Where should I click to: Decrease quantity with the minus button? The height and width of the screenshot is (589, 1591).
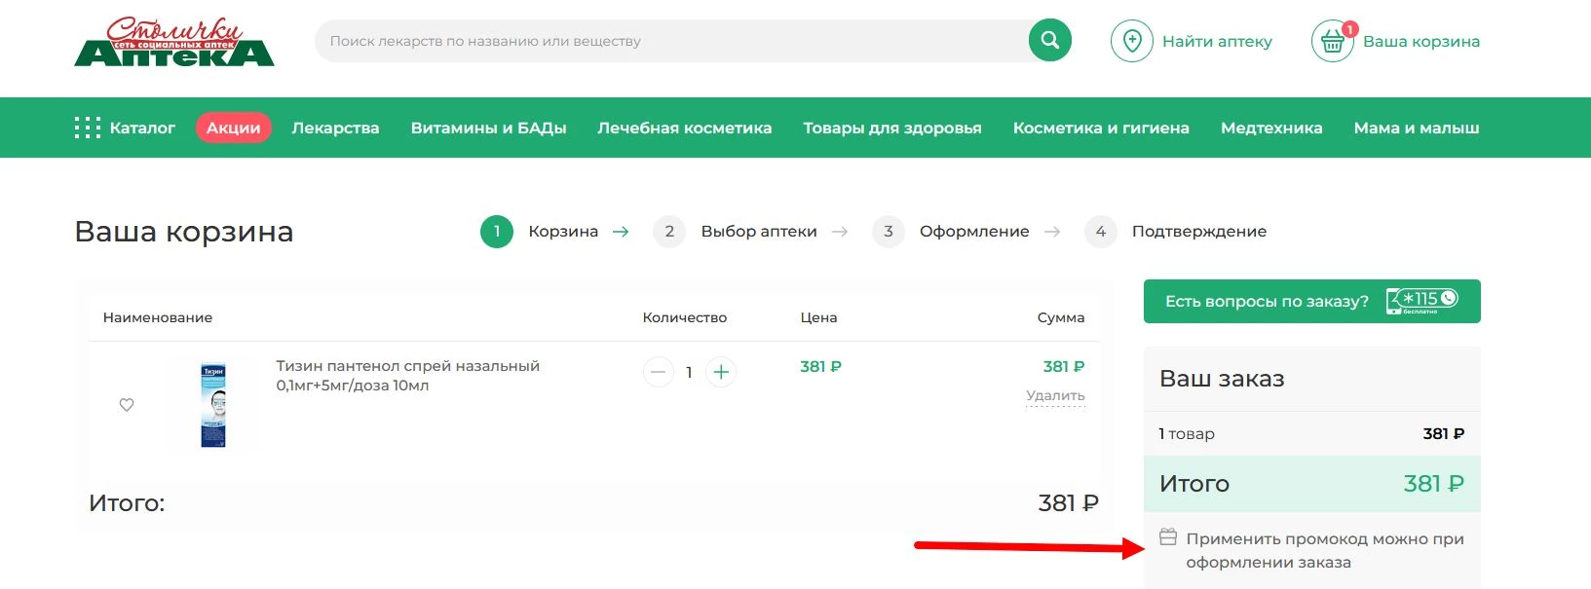658,371
